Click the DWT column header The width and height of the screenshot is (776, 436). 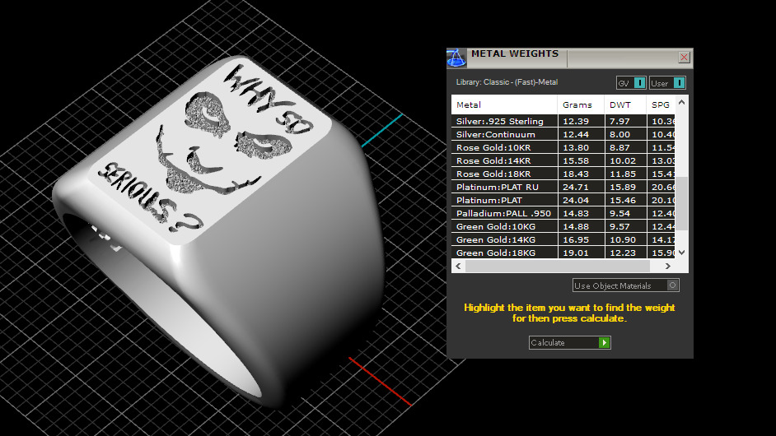pyautogui.click(x=625, y=104)
